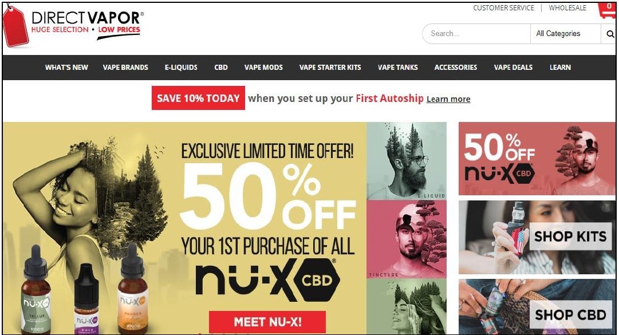This screenshot has height=335, width=619.
Task: Open Vape Starter Kits menu
Action: [x=330, y=68]
